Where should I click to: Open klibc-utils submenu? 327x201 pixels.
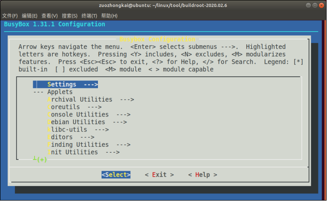[78, 130]
